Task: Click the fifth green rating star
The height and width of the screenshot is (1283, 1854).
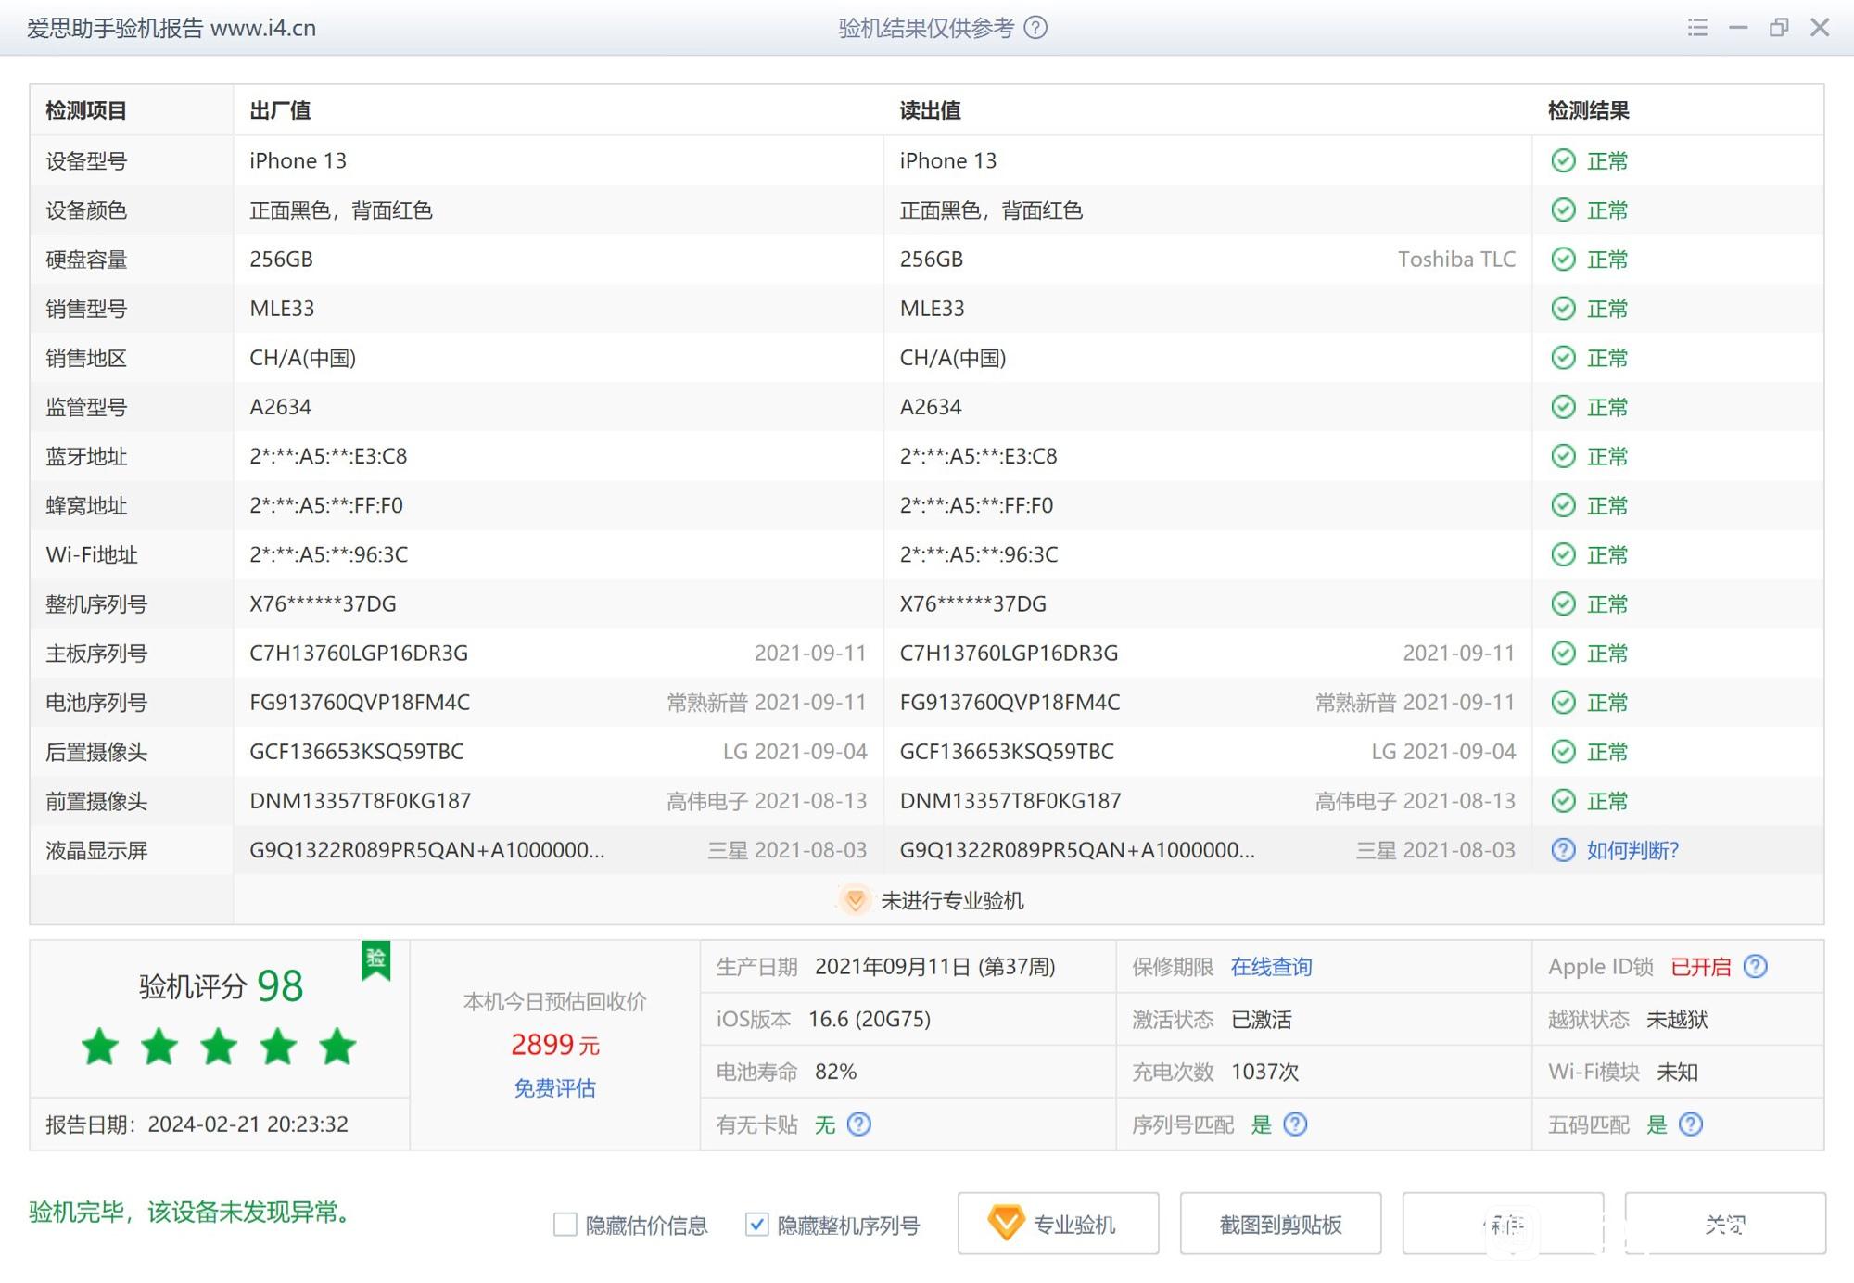Action: pyautogui.click(x=337, y=1047)
